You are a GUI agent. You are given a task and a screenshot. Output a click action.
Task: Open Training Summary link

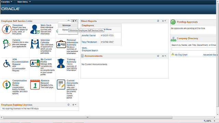click(72, 60)
